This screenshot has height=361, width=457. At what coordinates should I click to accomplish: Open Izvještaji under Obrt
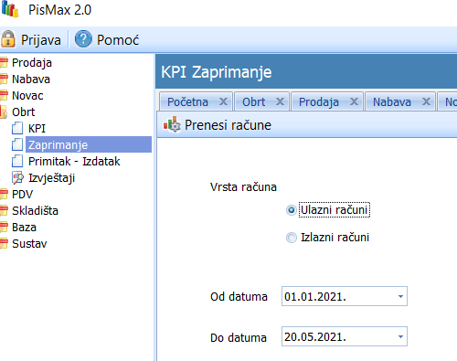pyautogui.click(x=51, y=178)
